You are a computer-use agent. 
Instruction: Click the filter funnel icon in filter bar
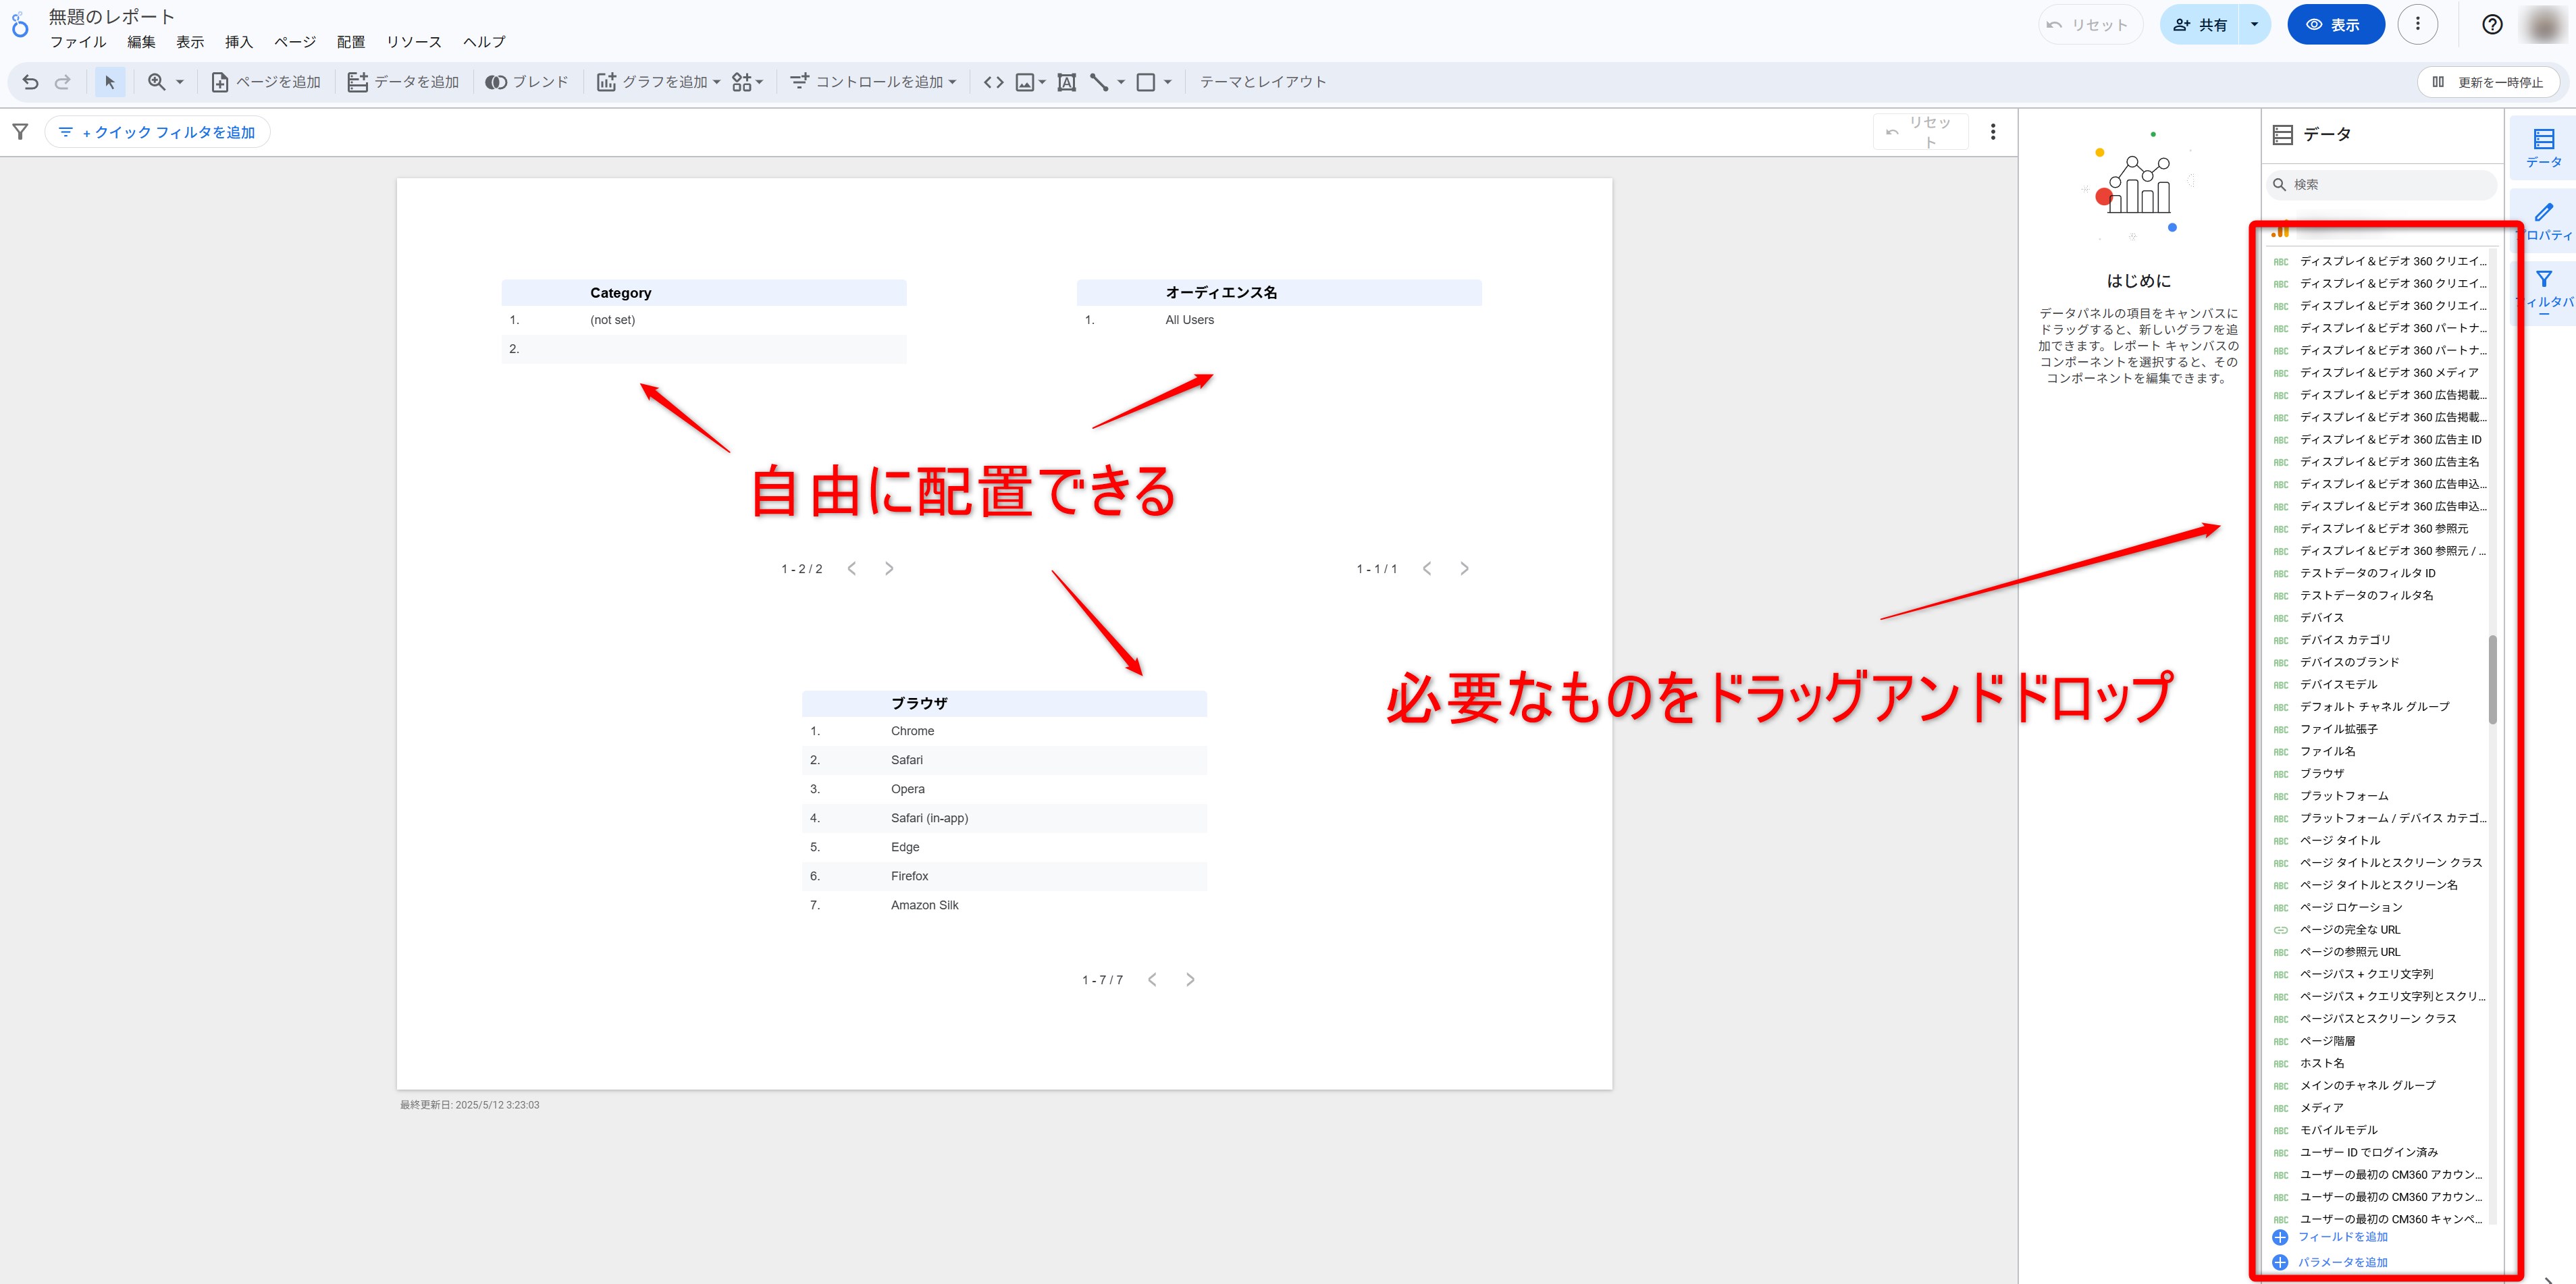(20, 131)
